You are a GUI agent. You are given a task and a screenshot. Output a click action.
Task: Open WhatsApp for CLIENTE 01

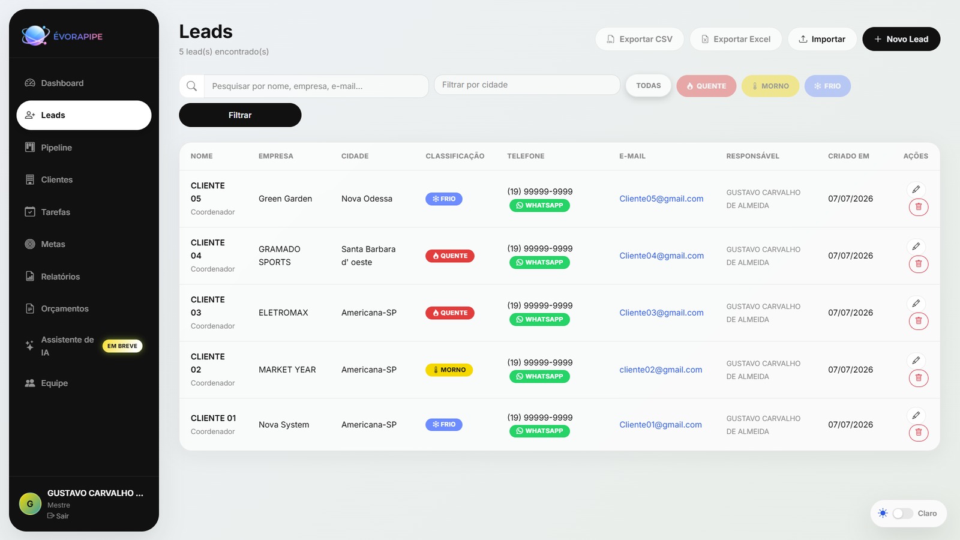(539, 431)
